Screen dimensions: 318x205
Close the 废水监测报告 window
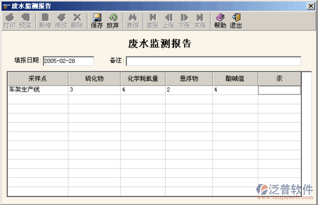pos(311,6)
